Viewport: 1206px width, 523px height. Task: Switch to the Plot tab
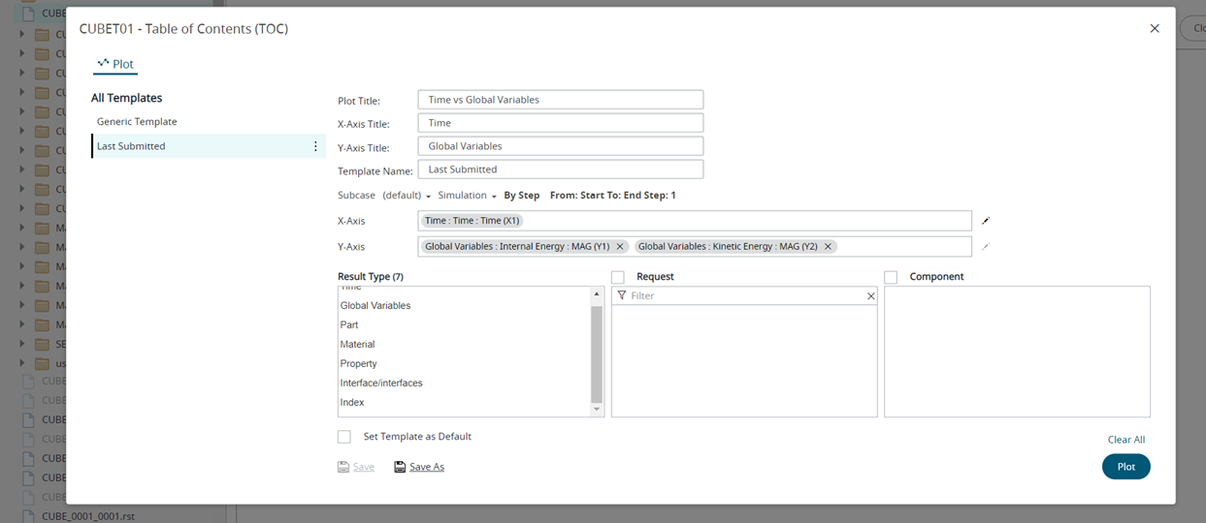click(x=116, y=64)
